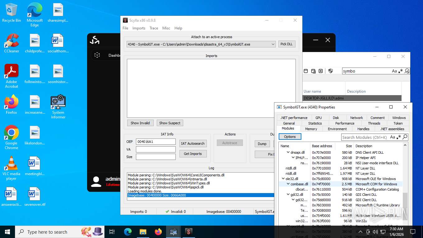The width and height of the screenshot is (423, 238).
Task: Click the window-lock icon in System Informer toolbar
Action: pyautogui.click(x=313, y=71)
